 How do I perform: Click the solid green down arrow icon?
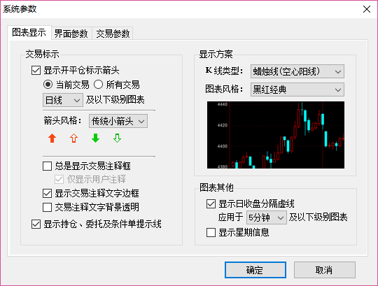click(95, 138)
